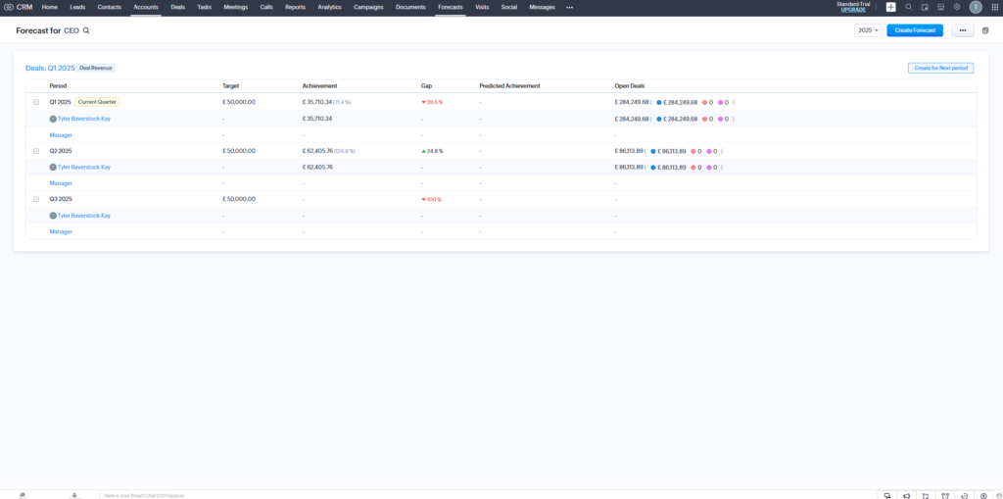Open Messages module
1003x499 pixels.
(x=543, y=7)
